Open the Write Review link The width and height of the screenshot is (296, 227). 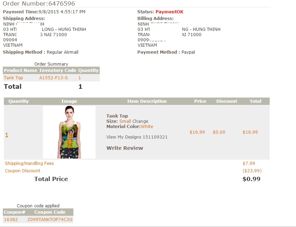coord(125,148)
